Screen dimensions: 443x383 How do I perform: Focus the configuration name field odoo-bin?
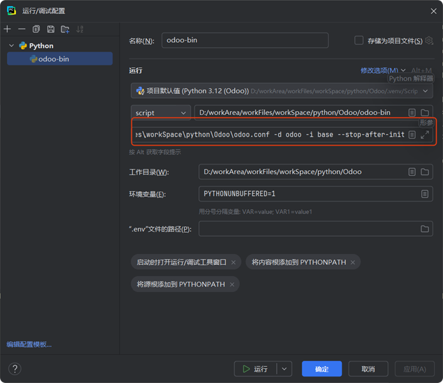point(245,40)
